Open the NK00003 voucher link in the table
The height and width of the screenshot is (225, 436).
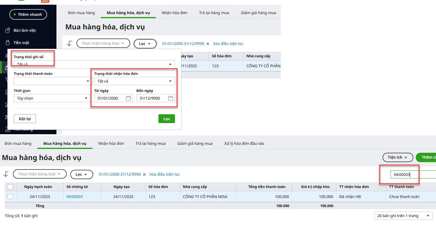pos(74,197)
